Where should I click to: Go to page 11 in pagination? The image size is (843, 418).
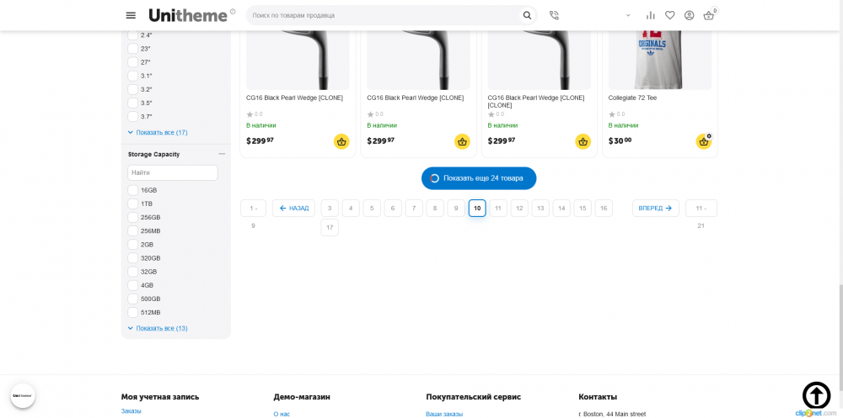[x=498, y=208]
